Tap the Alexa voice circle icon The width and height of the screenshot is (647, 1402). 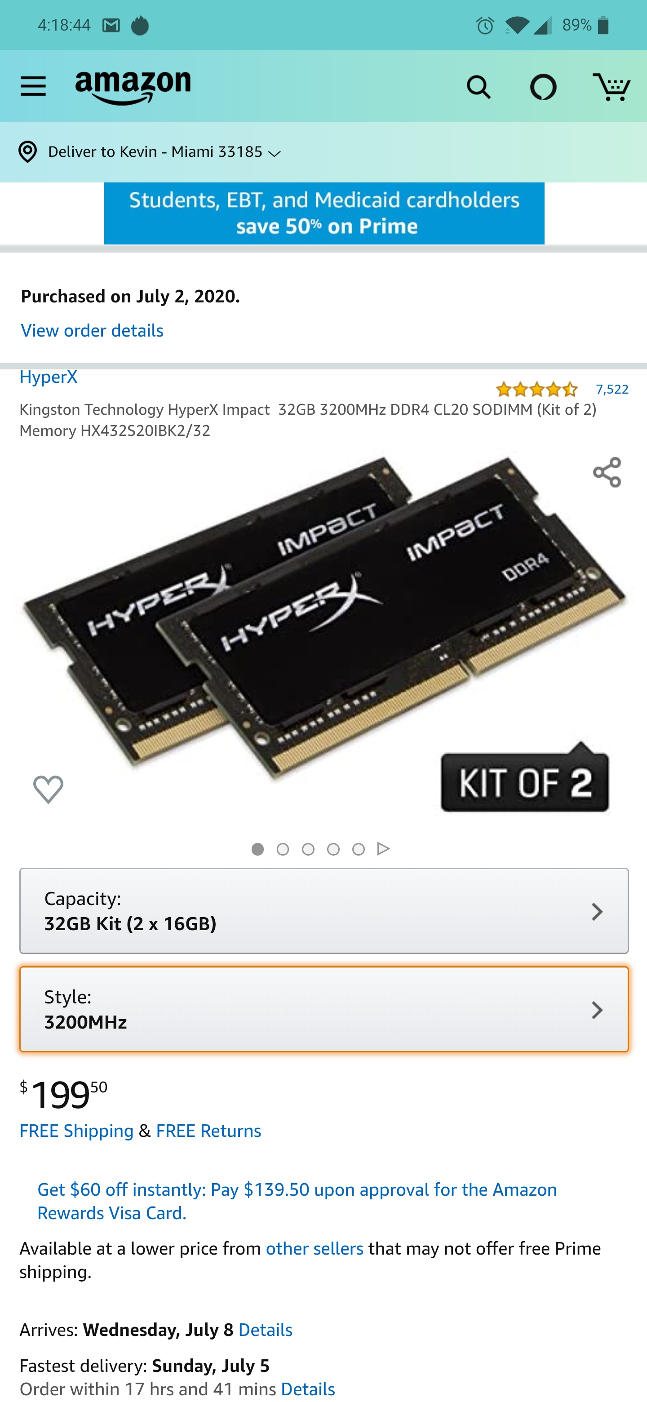(x=543, y=87)
